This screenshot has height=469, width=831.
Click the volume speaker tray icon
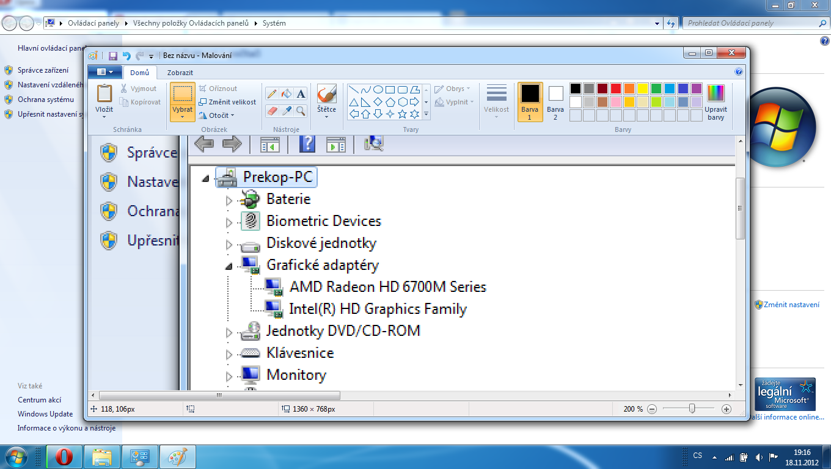click(x=758, y=457)
